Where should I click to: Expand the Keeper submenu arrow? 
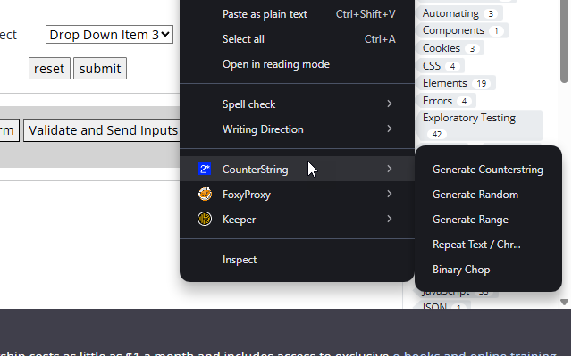point(390,219)
